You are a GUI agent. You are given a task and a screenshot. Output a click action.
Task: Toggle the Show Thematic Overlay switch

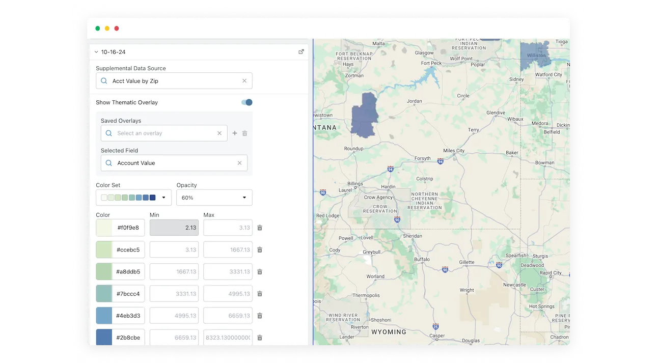(247, 102)
